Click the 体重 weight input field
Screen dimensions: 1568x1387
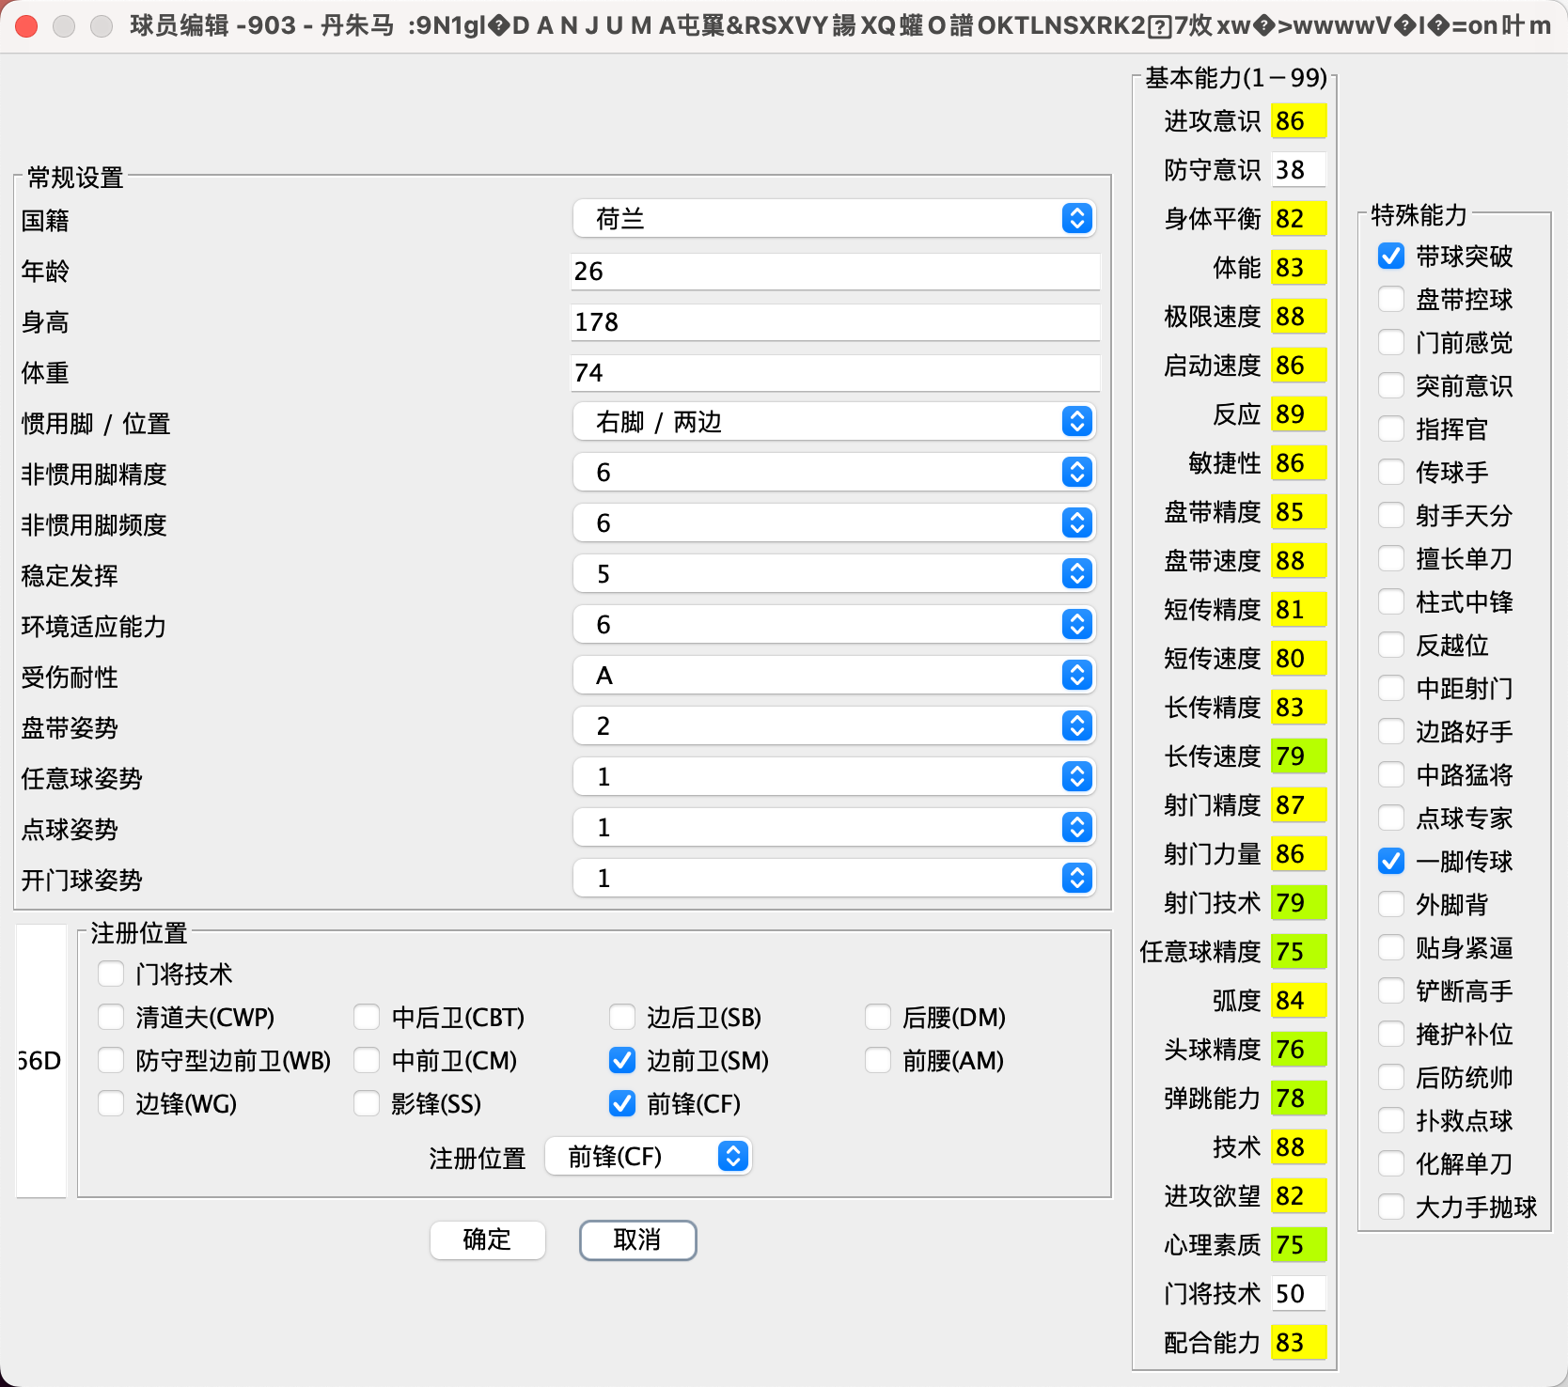click(835, 373)
